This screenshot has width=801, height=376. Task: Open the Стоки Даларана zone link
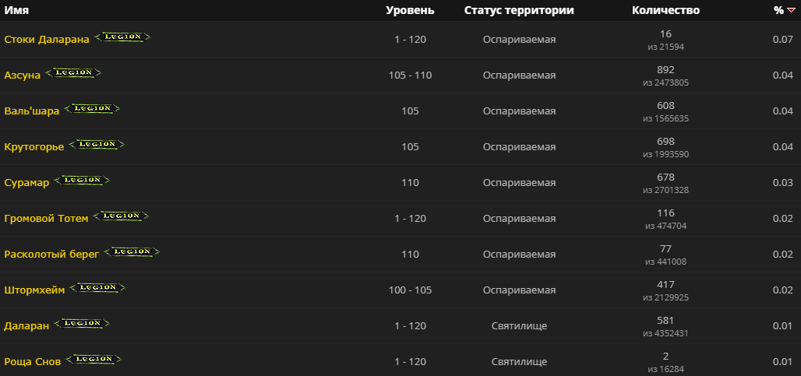coord(47,40)
